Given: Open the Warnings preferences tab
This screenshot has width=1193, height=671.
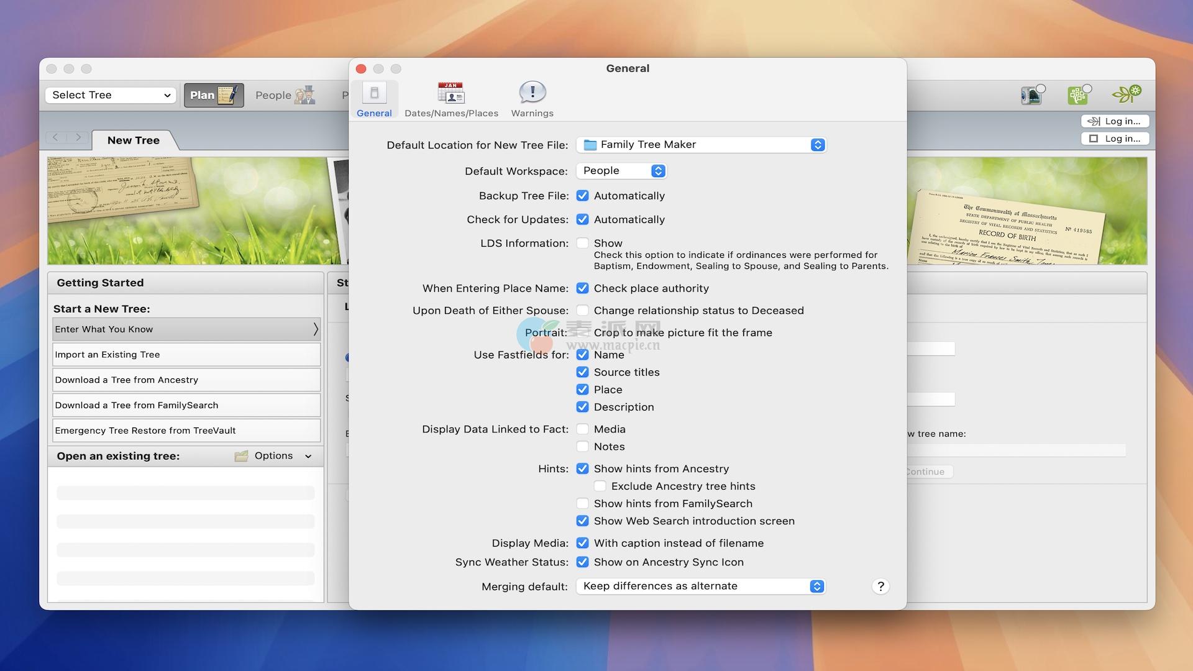Looking at the screenshot, I should (532, 99).
